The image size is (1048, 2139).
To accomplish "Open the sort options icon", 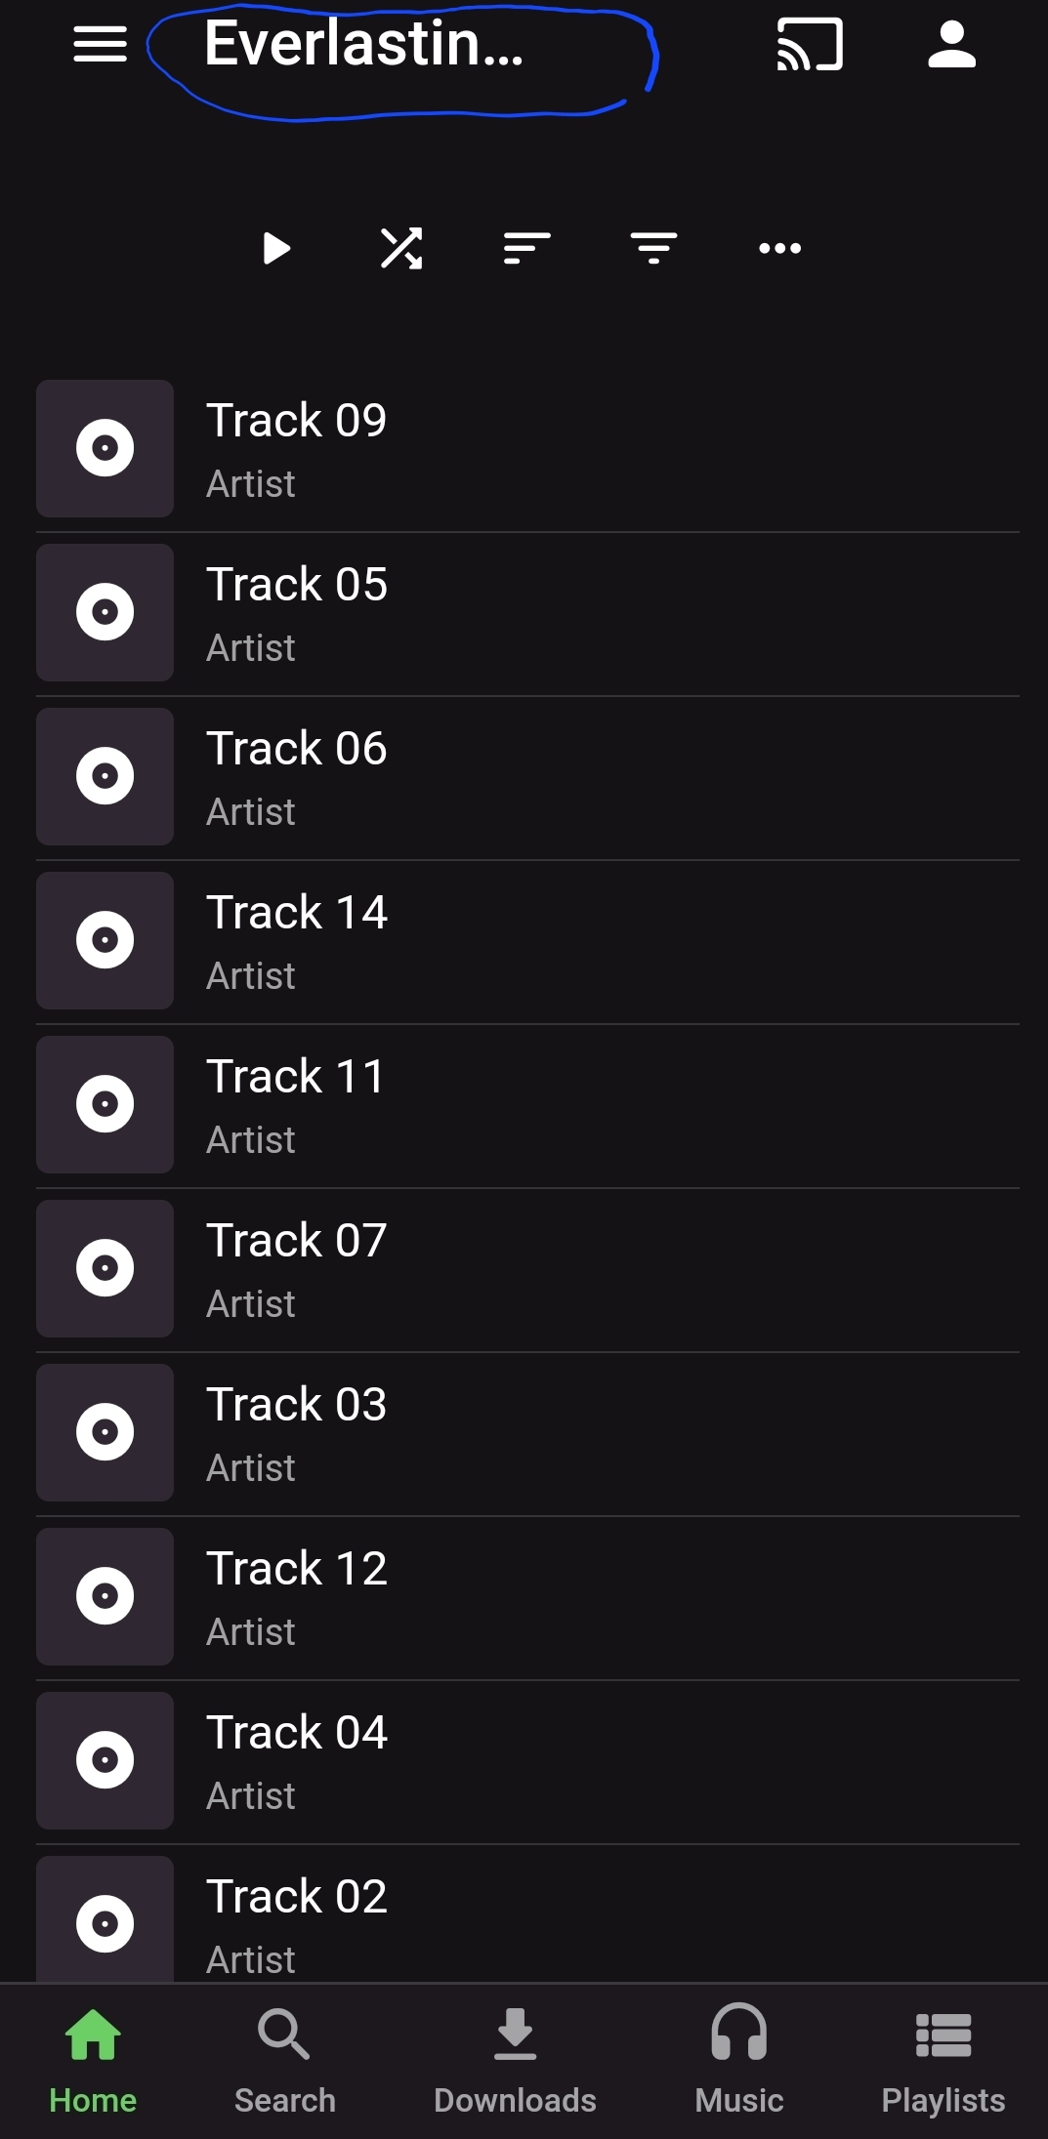I will 527,248.
